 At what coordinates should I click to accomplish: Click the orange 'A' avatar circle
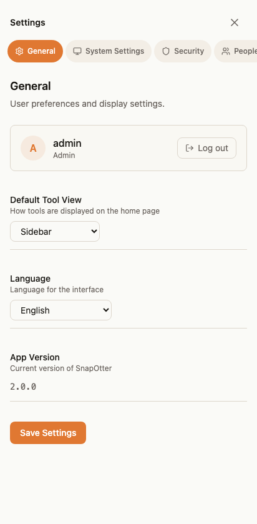(x=33, y=148)
